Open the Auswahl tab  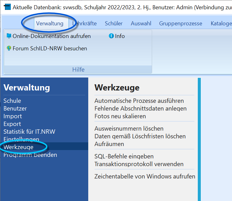141,23
